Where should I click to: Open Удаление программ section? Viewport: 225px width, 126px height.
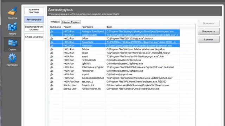[x=34, y=11]
